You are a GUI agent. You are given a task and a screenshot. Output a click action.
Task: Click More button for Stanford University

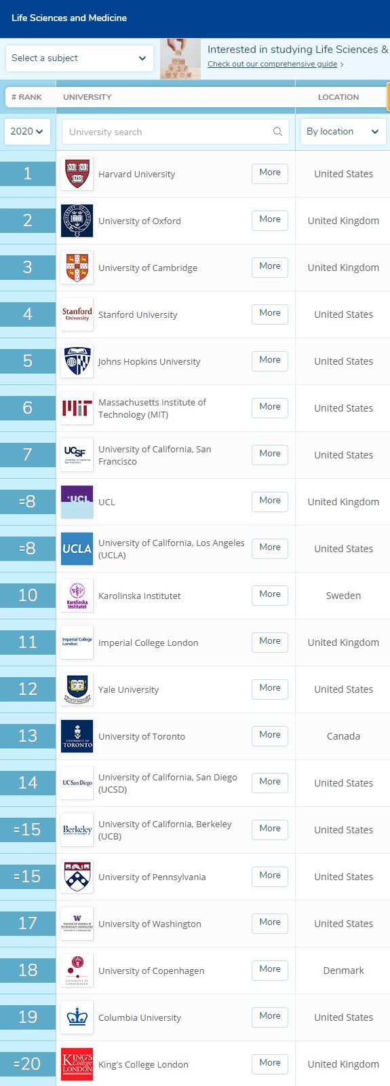pyautogui.click(x=270, y=314)
